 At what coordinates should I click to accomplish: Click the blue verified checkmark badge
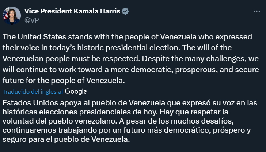coord(125,11)
